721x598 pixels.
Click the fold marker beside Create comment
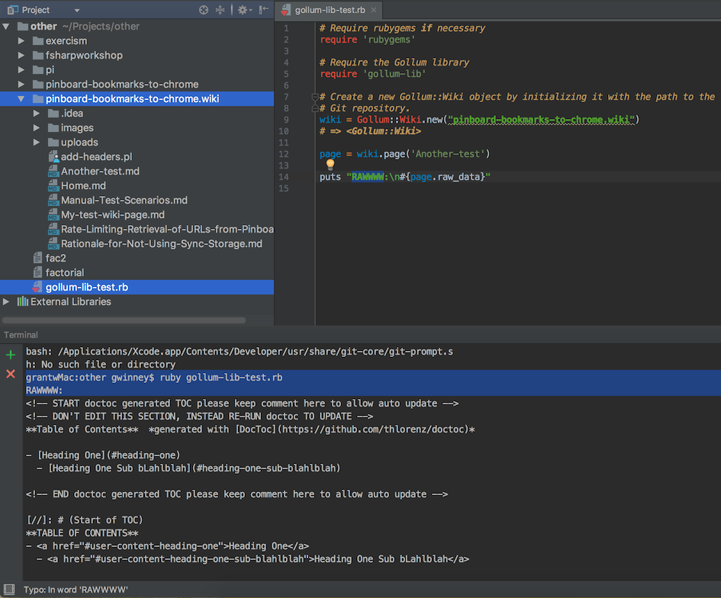[x=314, y=97]
